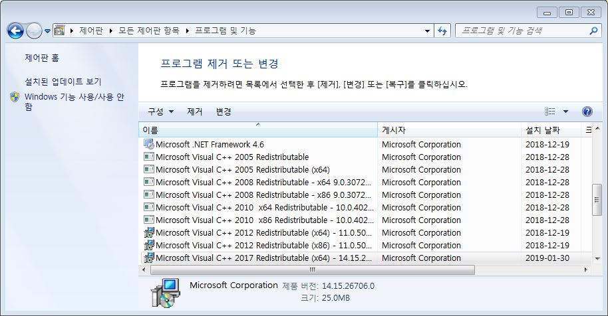The width and height of the screenshot is (608, 316).
Task: Click 제어판 in the address breadcrumb
Action: point(90,31)
